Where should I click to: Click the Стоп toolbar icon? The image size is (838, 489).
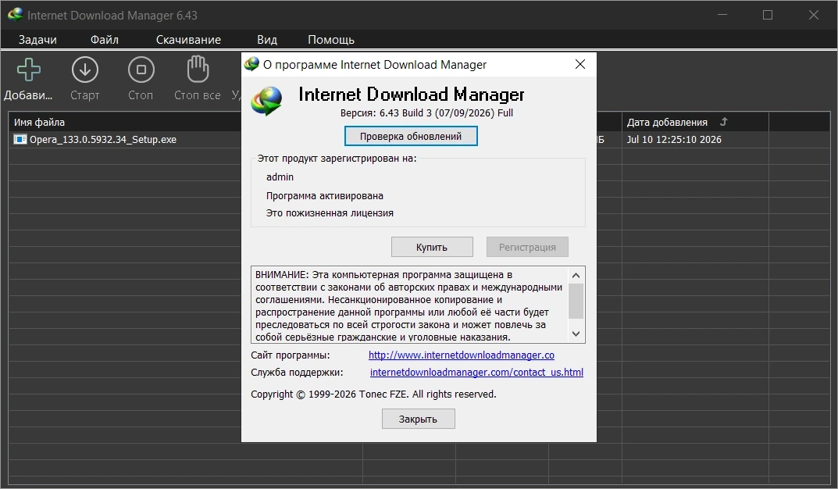pyautogui.click(x=141, y=70)
